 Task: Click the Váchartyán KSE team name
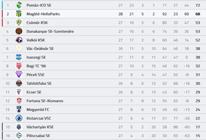[40, 127]
